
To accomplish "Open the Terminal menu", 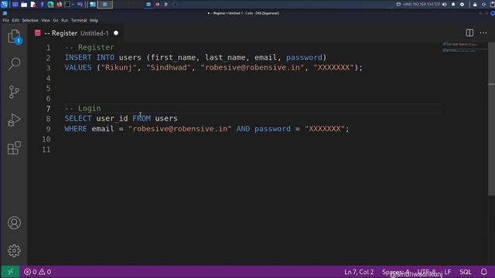I will pos(79,20).
